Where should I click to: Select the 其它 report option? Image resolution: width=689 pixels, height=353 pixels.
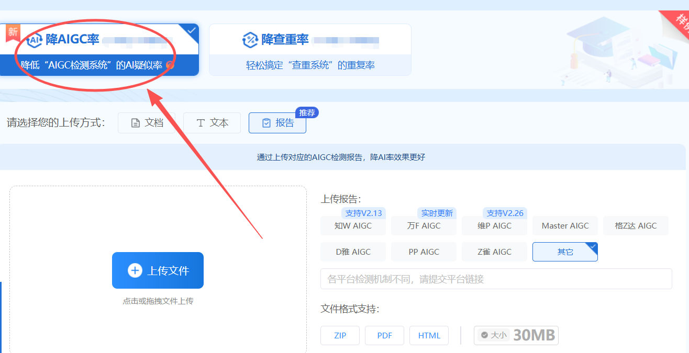[565, 252]
